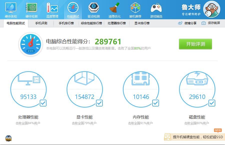Click 电脑综合性能得分 heading
This screenshot has width=225, height=145.
68,42
